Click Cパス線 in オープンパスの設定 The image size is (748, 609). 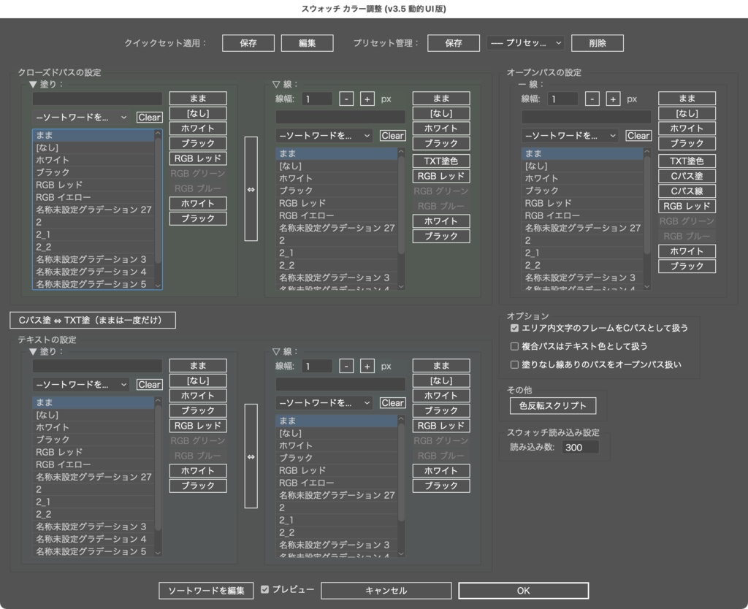point(687,191)
